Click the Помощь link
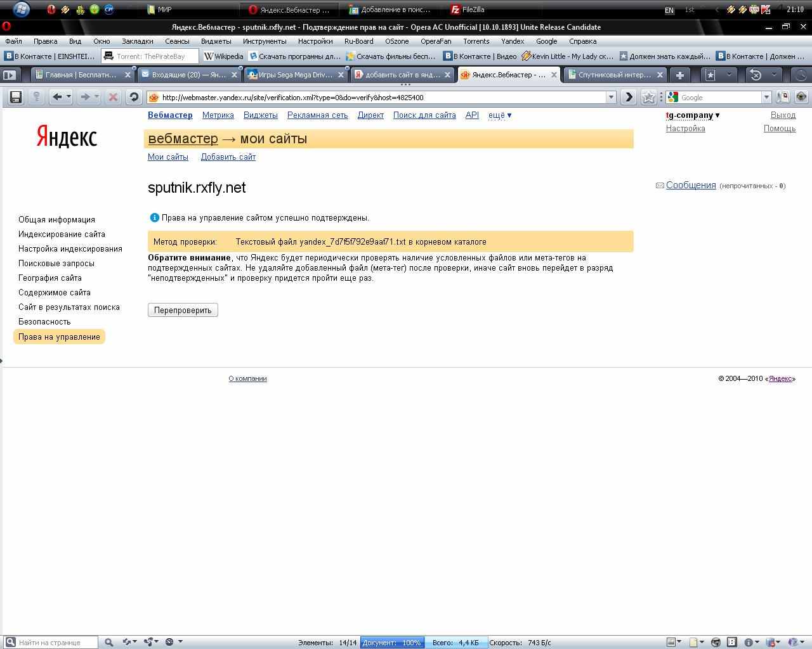This screenshot has width=812, height=649. click(x=780, y=129)
